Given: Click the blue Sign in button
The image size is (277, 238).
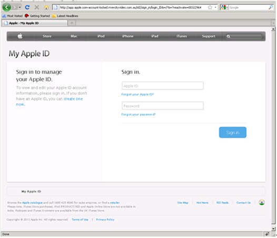Looking at the screenshot, I should coord(233,132).
